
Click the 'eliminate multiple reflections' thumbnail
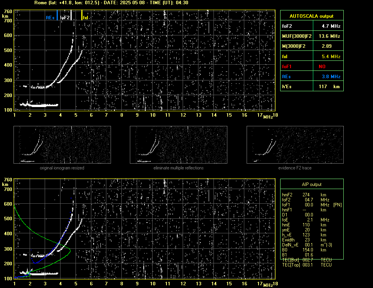pyautogui.click(x=178, y=145)
